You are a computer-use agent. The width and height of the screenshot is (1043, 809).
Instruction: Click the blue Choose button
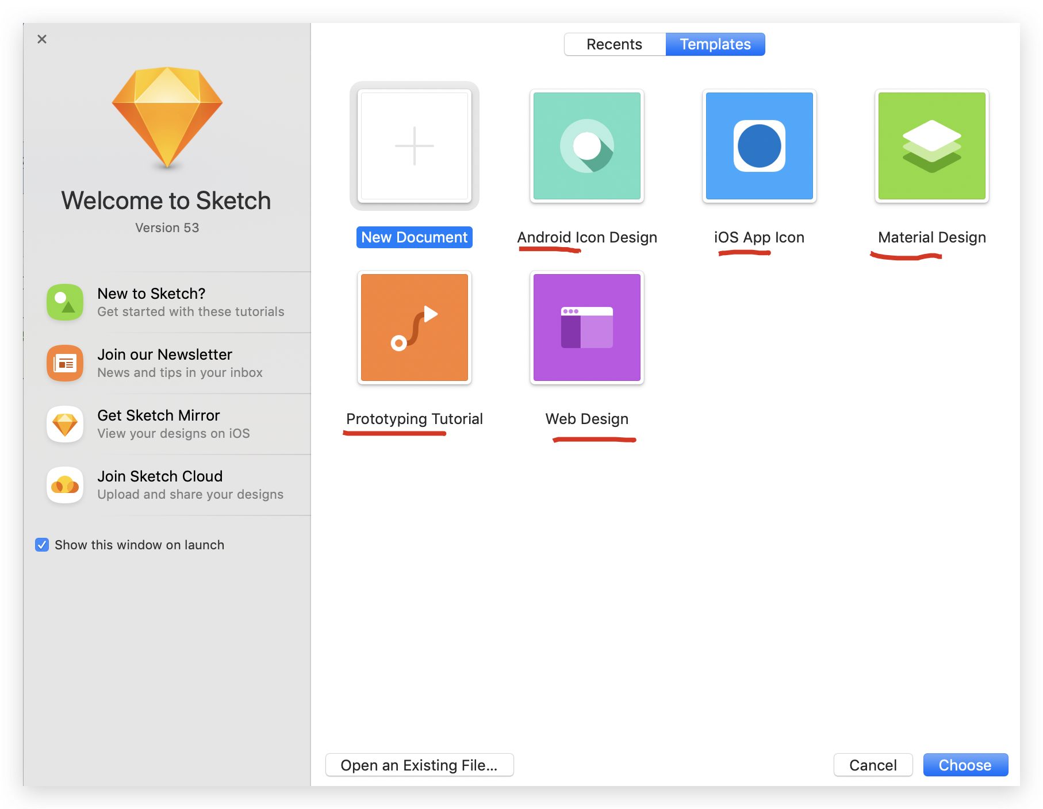[x=965, y=765]
